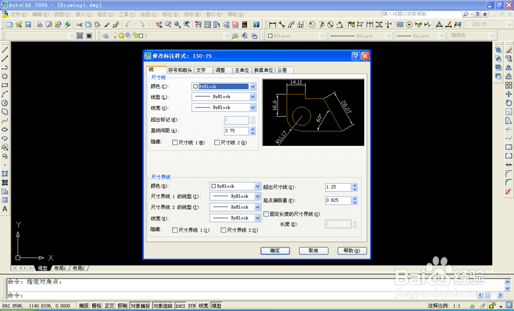Switch to the 布局1 layout tab
The height and width of the screenshot is (311, 514).
60,268
